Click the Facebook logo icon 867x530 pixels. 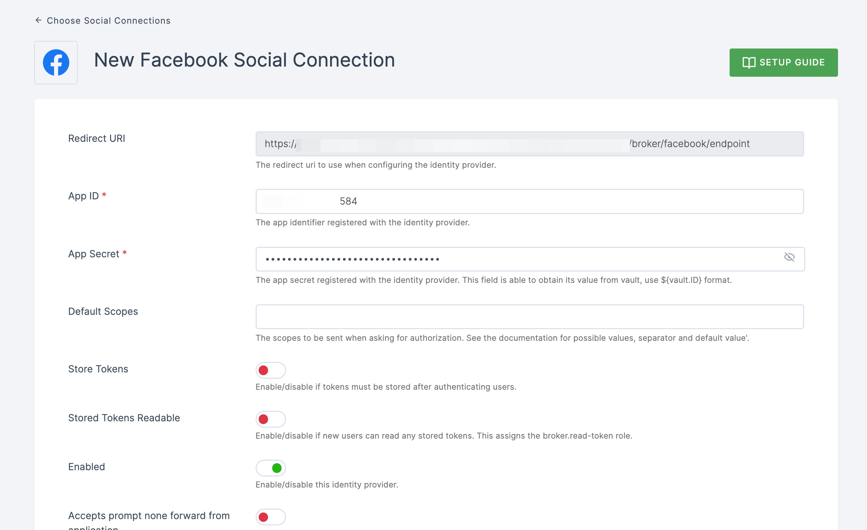[x=56, y=62]
